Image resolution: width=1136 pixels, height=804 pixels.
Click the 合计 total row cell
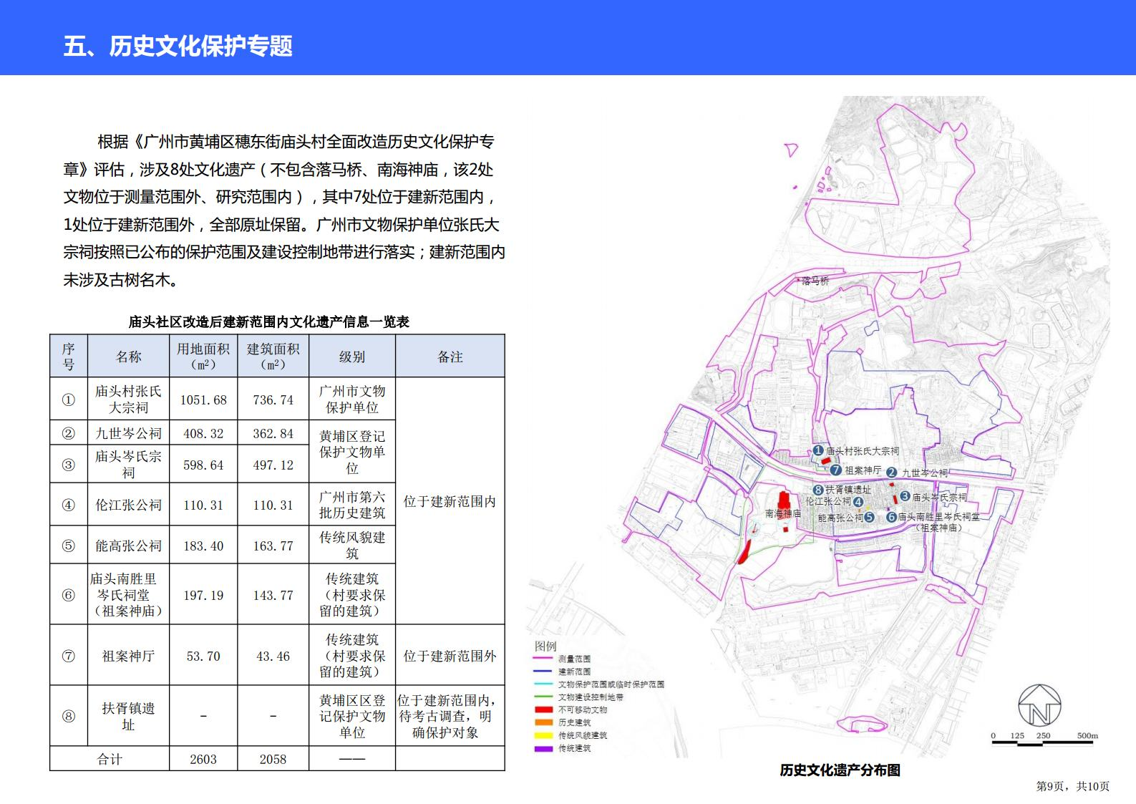click(110, 760)
